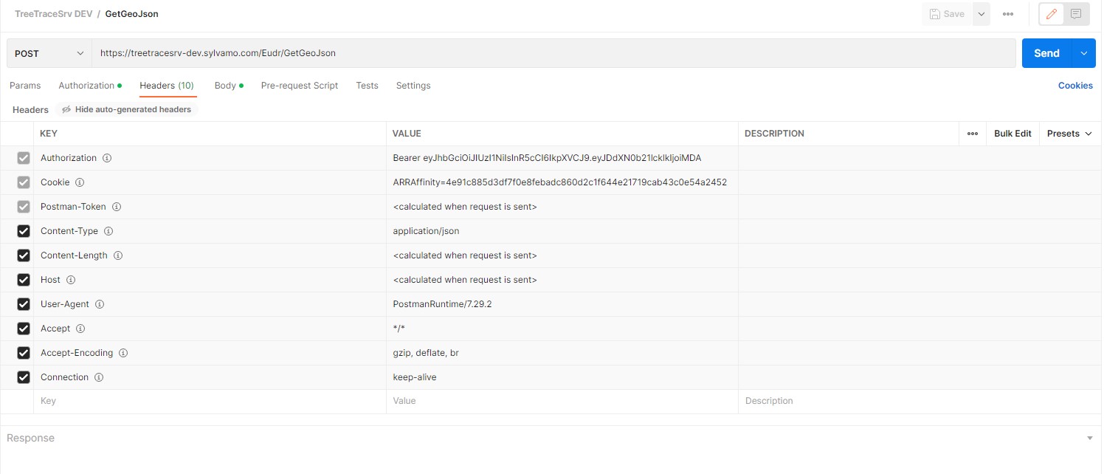Expand the Presets dropdown
The height and width of the screenshot is (474, 1104).
[1069, 134]
